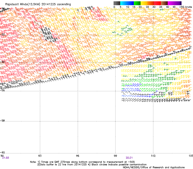Click latitude axis label '-56'
Viewport: 193px width, 169px height.
pyautogui.click(x=2, y=90)
